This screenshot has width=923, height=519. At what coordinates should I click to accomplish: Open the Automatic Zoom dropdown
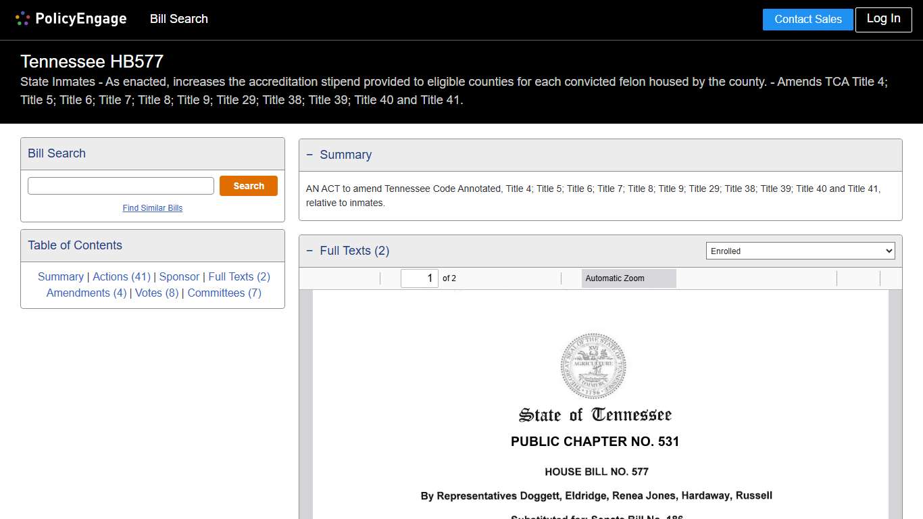[628, 278]
